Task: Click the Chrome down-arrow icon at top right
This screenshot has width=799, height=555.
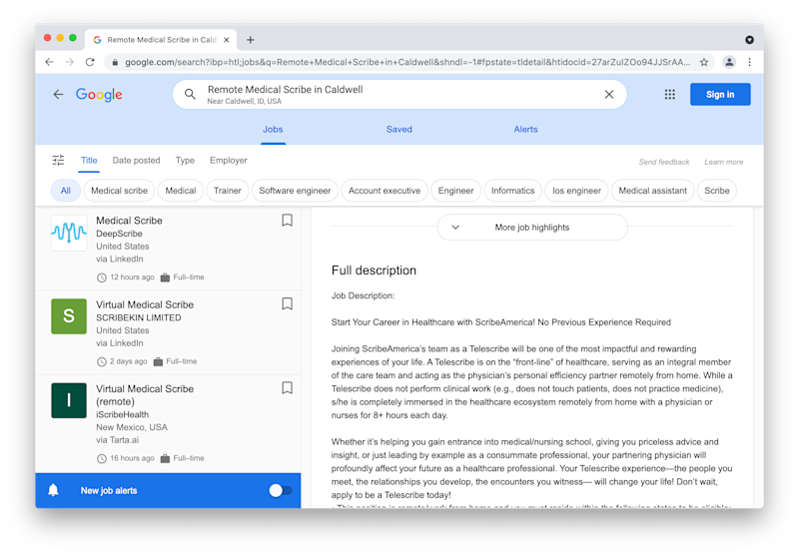Action: [x=749, y=40]
